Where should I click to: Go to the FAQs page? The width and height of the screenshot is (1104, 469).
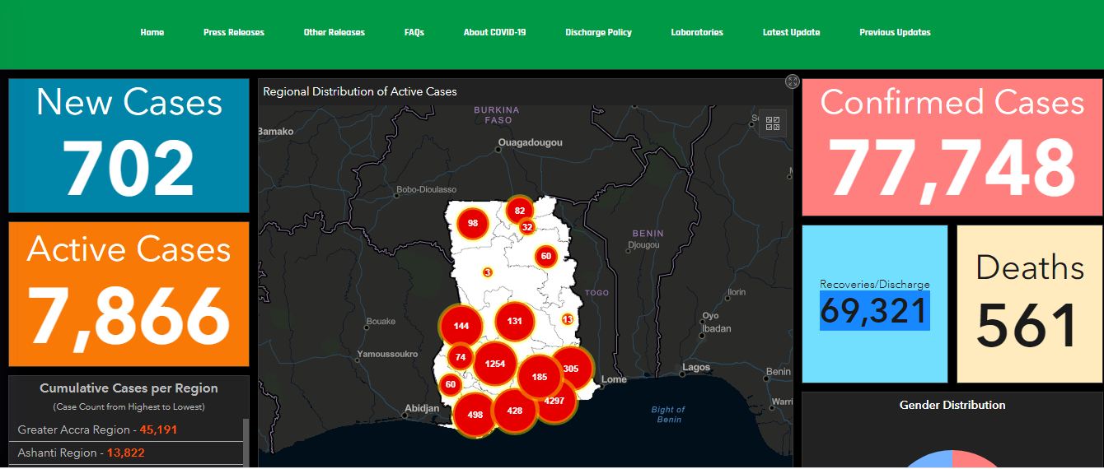click(414, 33)
